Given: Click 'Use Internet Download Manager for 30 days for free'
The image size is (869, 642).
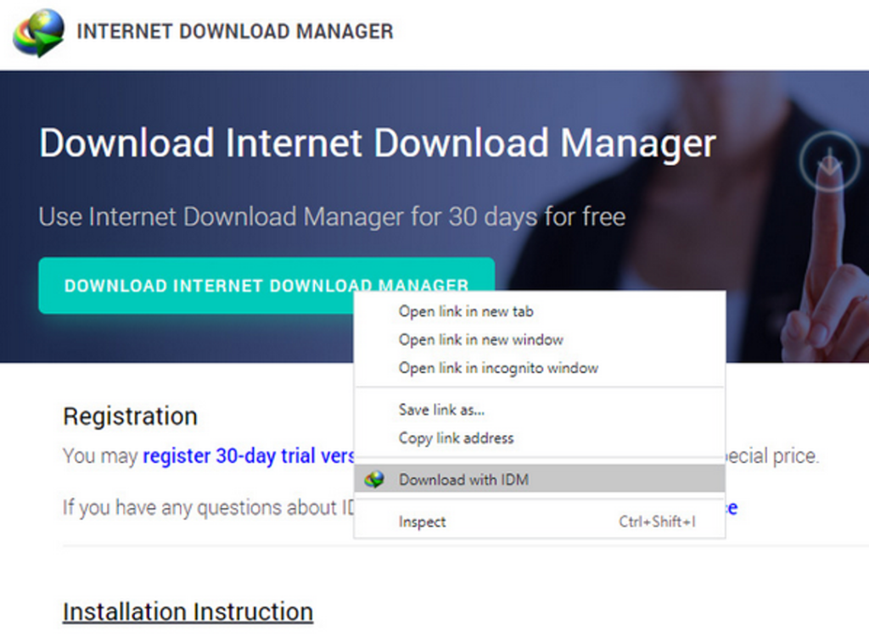Looking at the screenshot, I should tap(332, 216).
